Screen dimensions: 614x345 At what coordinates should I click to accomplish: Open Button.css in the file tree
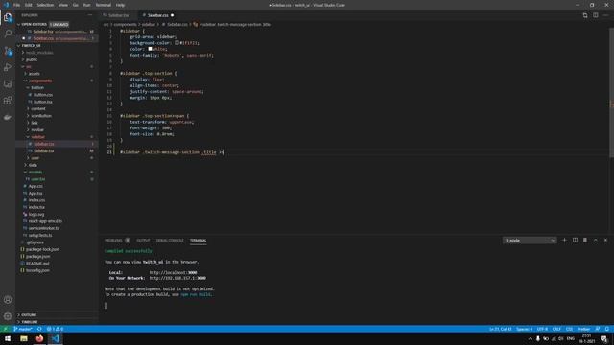(43, 95)
